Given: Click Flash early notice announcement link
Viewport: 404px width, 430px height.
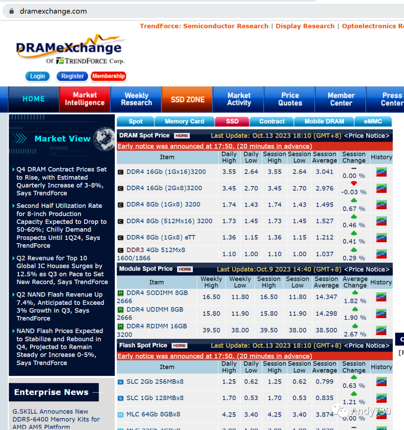Looking at the screenshot, I should point(215,356).
